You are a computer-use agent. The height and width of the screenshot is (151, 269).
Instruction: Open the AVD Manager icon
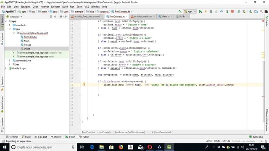point(244,11)
